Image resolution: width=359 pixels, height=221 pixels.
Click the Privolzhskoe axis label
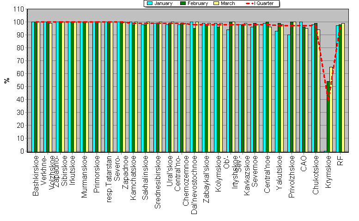tap(292, 176)
